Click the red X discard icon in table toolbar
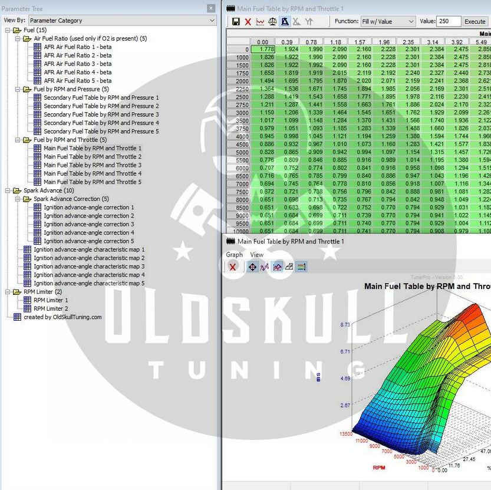 tap(248, 21)
